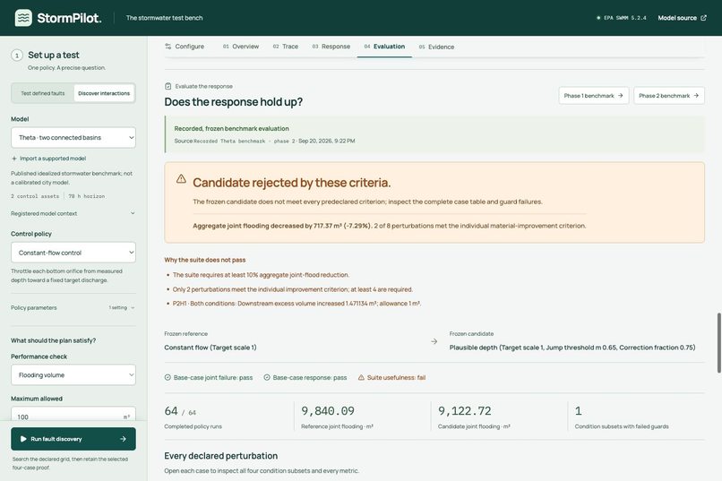The width and height of the screenshot is (722, 481).
Task: Open the Control policy dropdown
Action: point(73,253)
